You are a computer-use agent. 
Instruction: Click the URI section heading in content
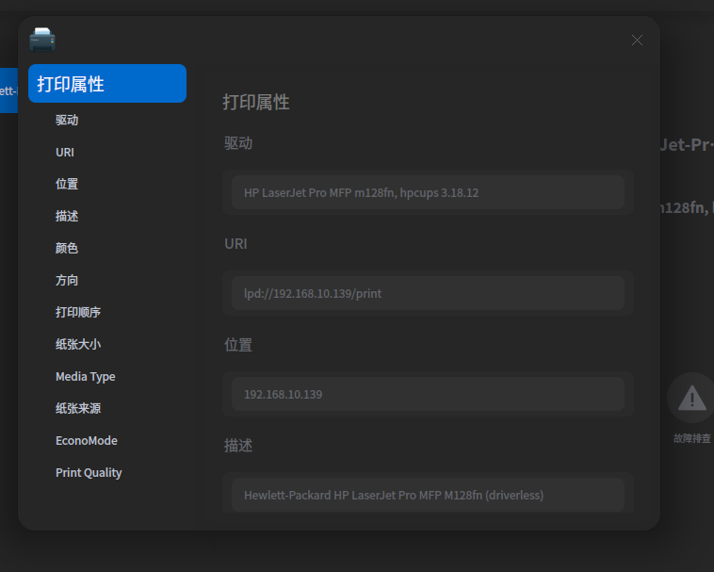click(235, 244)
